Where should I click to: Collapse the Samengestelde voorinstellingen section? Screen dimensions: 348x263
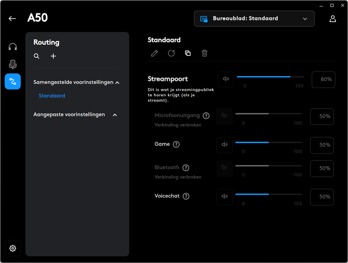click(117, 82)
